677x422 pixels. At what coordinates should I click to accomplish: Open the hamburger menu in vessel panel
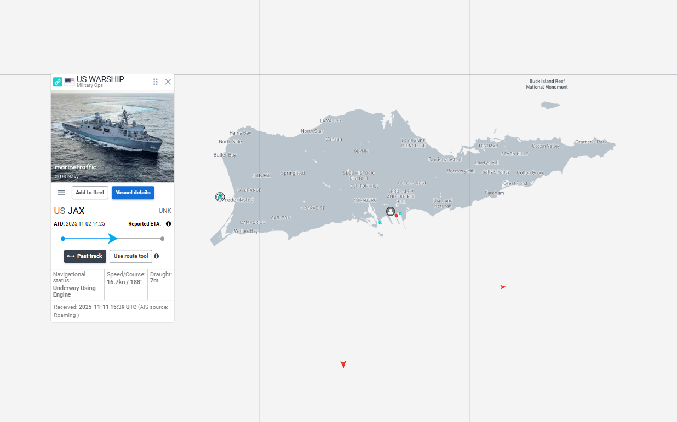pyautogui.click(x=61, y=193)
